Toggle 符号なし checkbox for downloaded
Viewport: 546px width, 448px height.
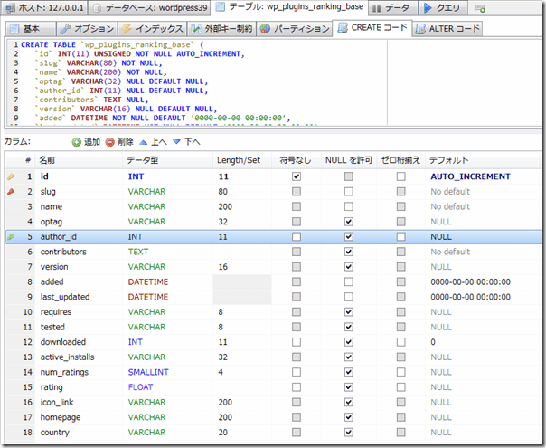(297, 342)
